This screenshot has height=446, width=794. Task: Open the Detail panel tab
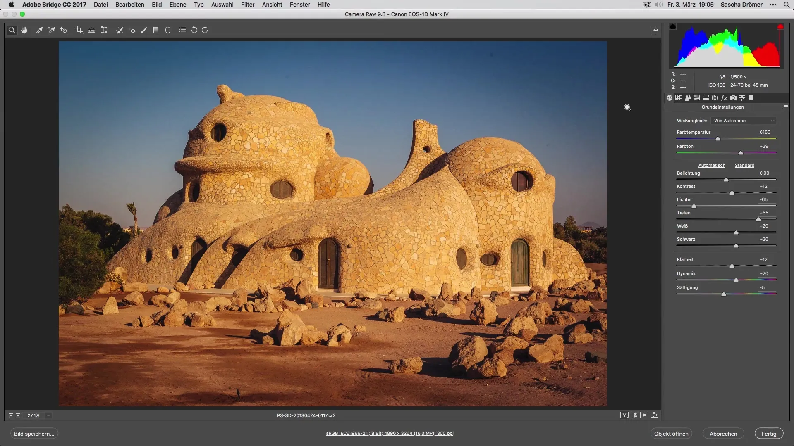[688, 98]
